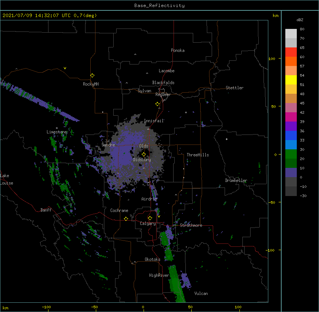Click the Base_Reflectivity title
Image resolution: width=319 pixels, height=312 pixels.
coord(159,6)
